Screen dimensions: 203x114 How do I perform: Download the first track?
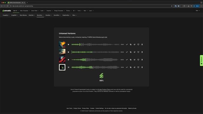pyautogui.click(x=142, y=44)
